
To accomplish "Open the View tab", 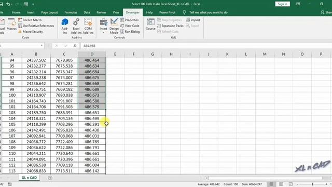I will tap(116, 12).
